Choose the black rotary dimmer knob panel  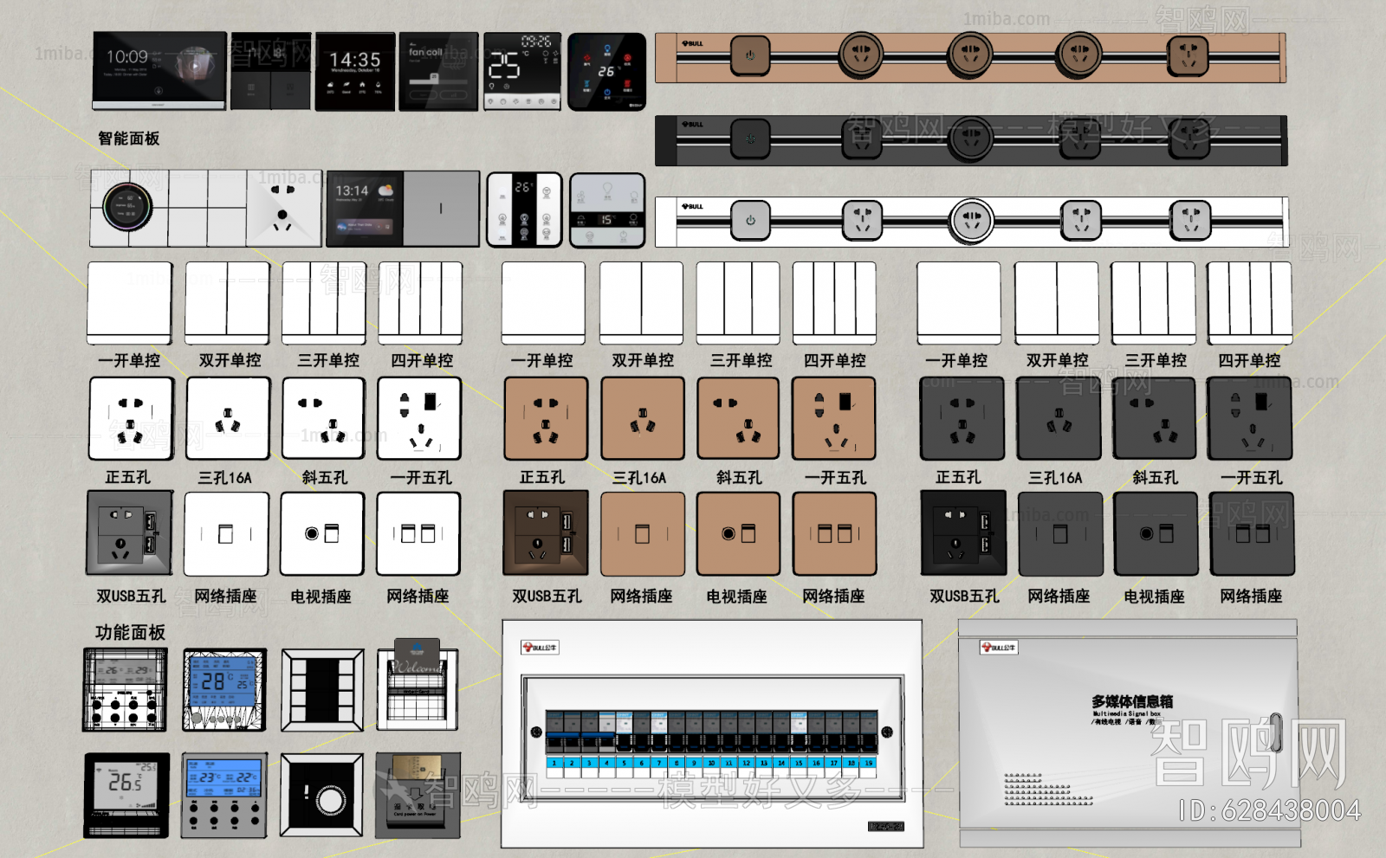pos(321,796)
